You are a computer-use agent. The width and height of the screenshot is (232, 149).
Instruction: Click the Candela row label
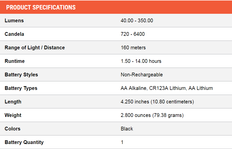pyautogui.click(x=14, y=34)
